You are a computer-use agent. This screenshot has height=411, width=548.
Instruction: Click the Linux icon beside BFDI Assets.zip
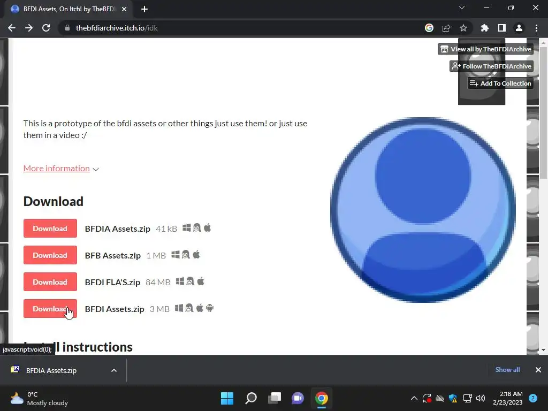(x=189, y=308)
